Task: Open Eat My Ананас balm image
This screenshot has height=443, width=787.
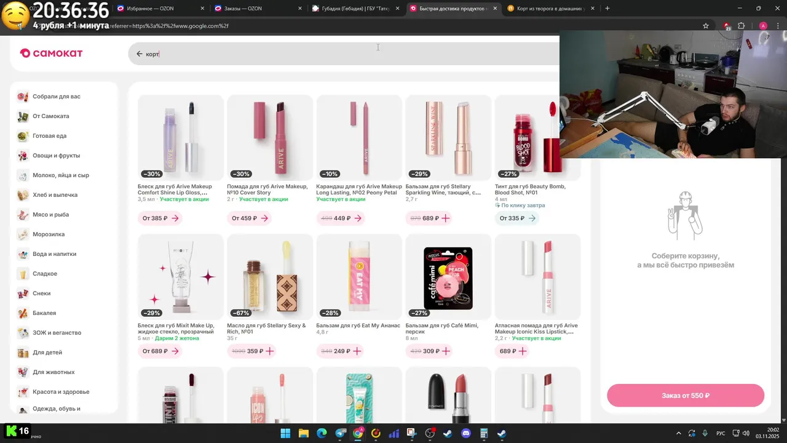Action: coord(359,277)
